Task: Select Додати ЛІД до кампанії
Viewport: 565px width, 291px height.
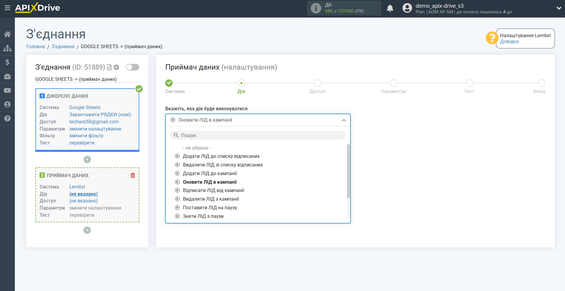Action: (x=210, y=174)
